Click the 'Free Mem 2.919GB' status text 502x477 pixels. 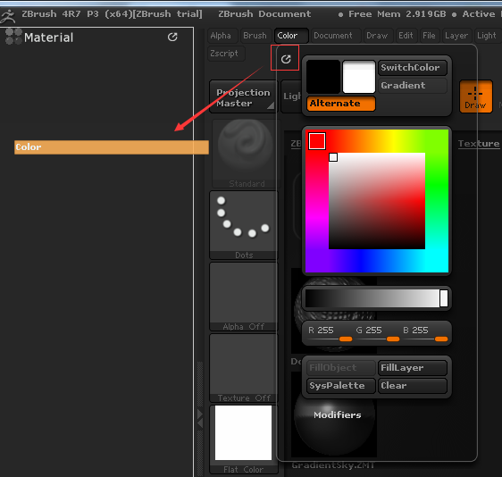397,14
